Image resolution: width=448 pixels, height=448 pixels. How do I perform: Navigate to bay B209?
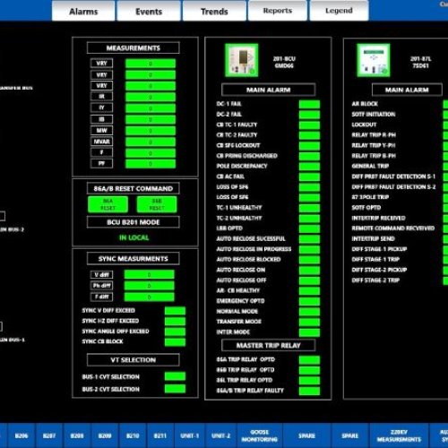[x=105, y=435]
